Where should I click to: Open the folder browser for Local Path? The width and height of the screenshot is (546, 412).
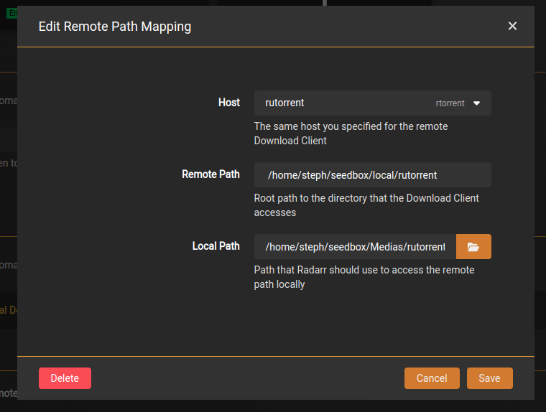pos(473,247)
